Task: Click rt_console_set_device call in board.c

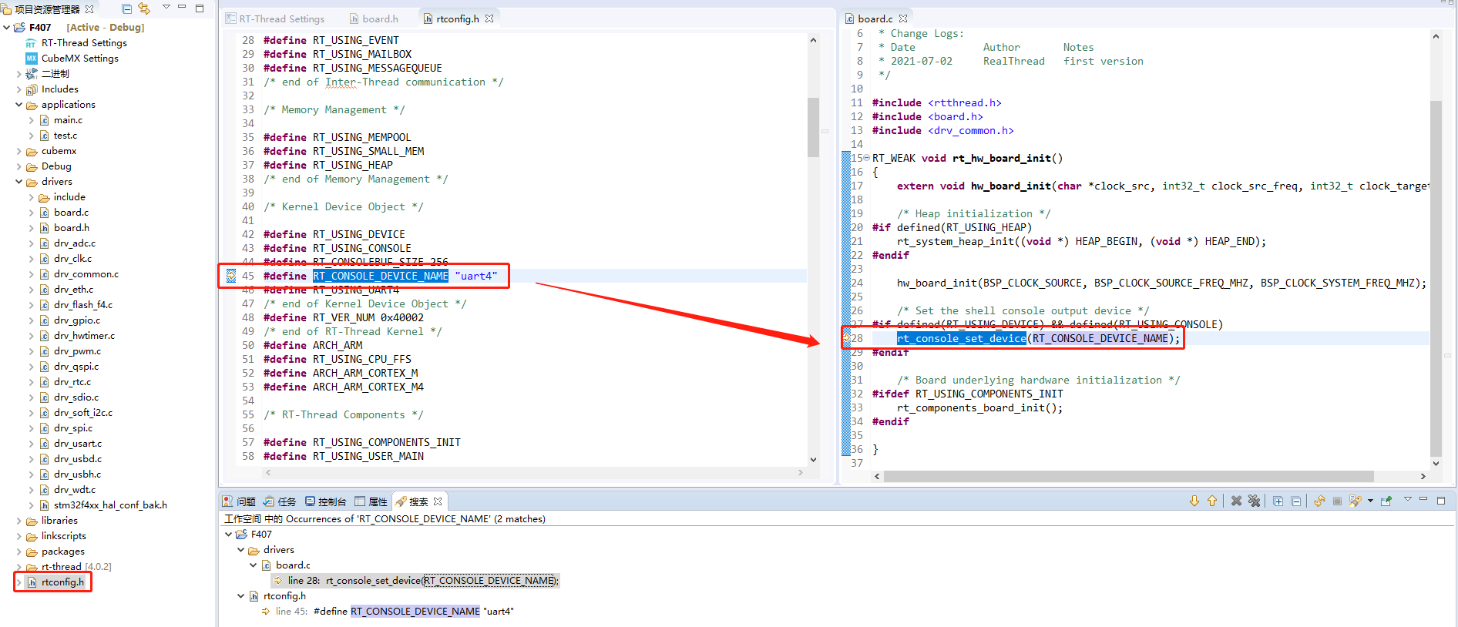Action: (962, 338)
